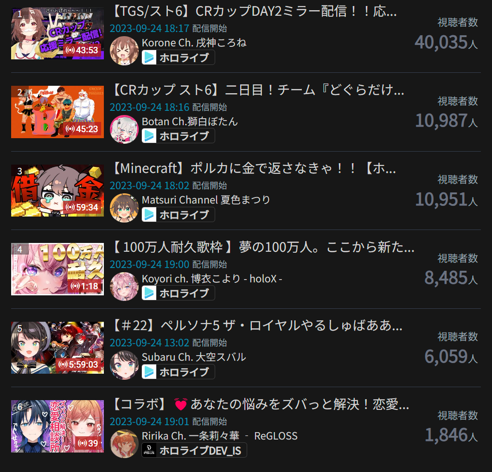The width and height of the screenshot is (492, 472).
Task: Click ホロライブ tag under Korone Ch.
Action: pyautogui.click(x=178, y=57)
